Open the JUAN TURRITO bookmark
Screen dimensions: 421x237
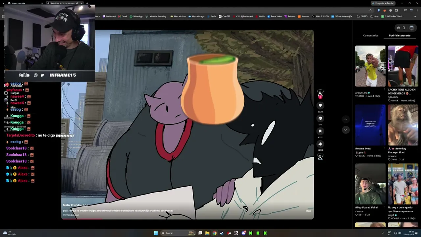[320, 16]
